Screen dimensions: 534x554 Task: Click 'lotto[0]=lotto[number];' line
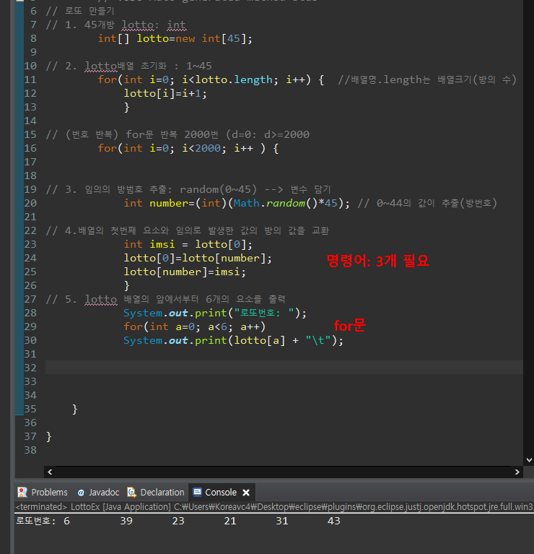(x=198, y=258)
